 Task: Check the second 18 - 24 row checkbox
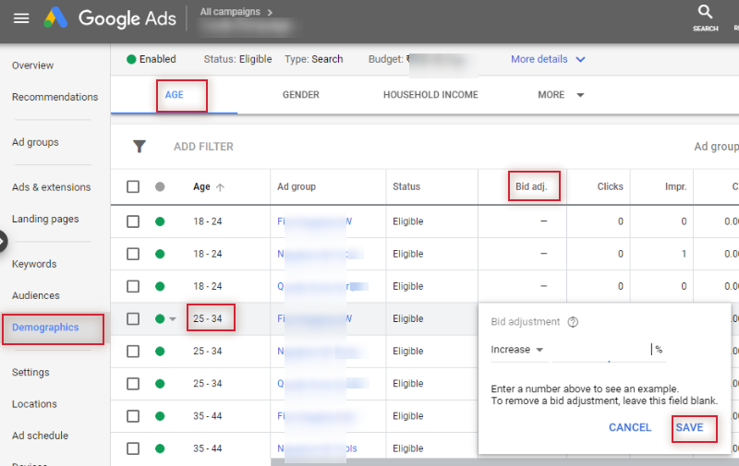click(133, 254)
